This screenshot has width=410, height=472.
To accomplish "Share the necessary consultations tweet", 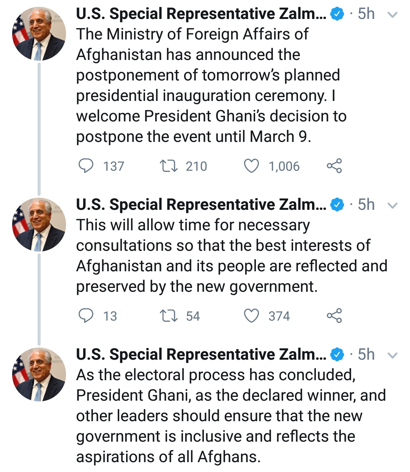I will (334, 316).
